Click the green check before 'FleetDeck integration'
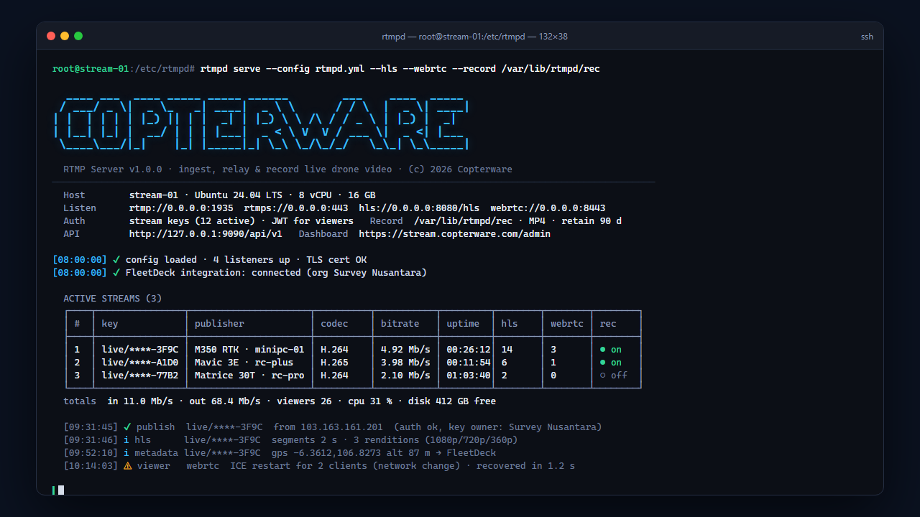The width and height of the screenshot is (920, 517). (x=116, y=273)
